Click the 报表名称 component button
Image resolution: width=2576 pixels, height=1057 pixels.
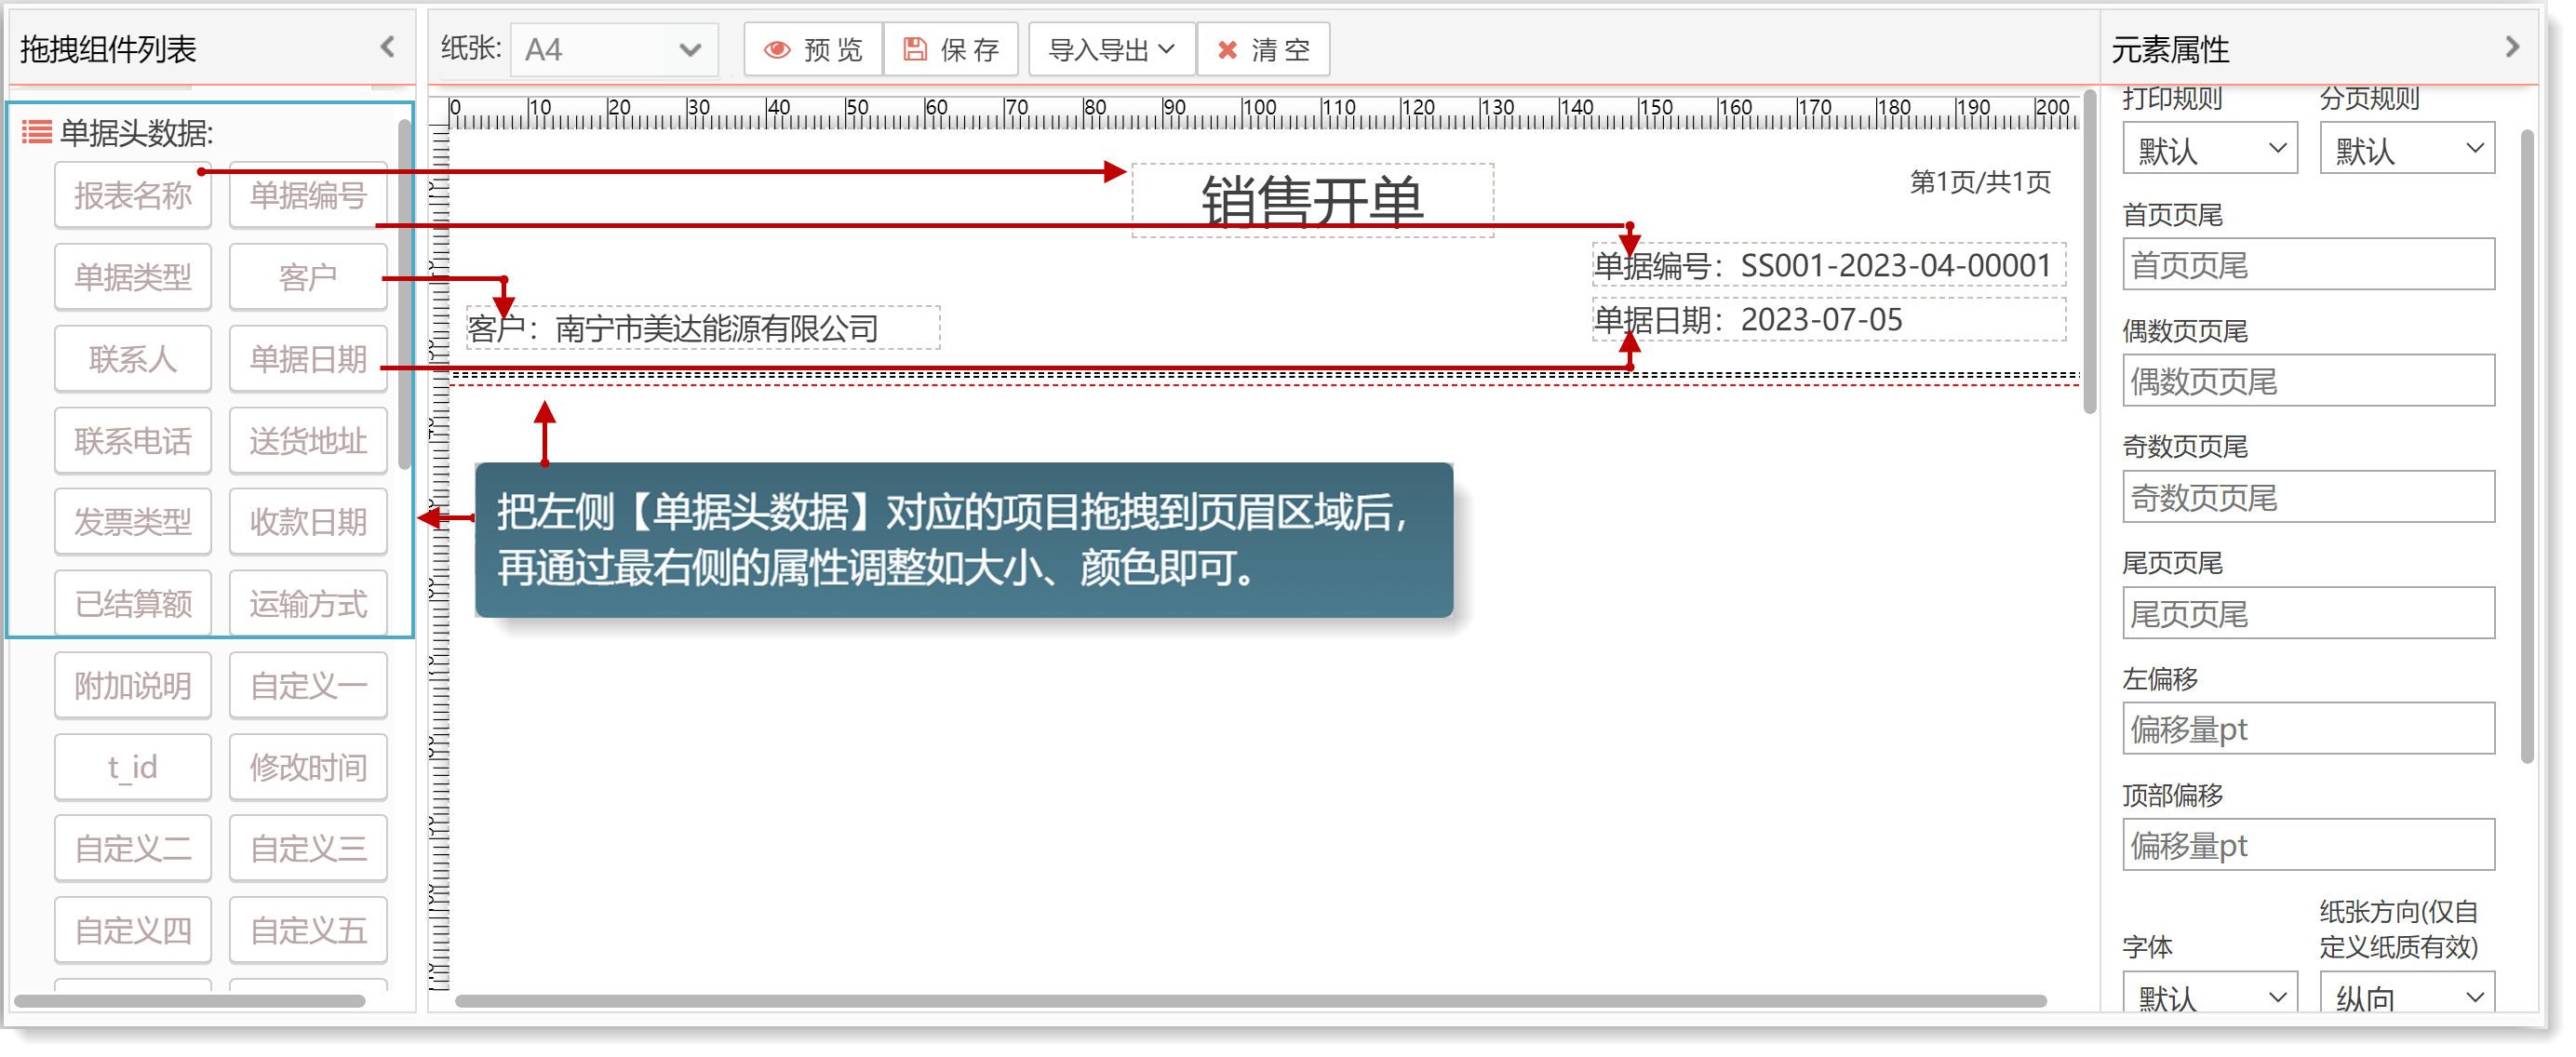pyautogui.click(x=133, y=196)
